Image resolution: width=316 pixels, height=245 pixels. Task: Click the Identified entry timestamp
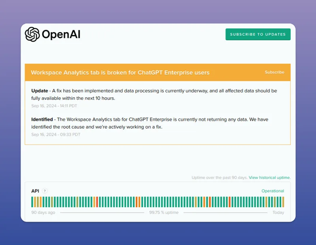[x=55, y=135]
